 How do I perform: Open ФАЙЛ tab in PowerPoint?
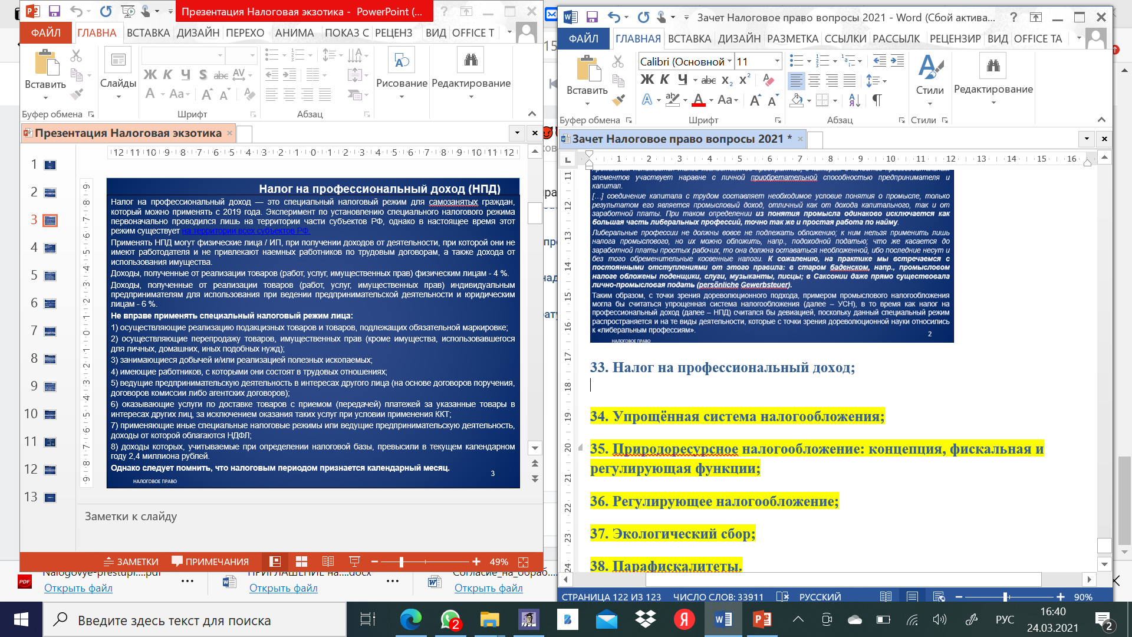[46, 33]
